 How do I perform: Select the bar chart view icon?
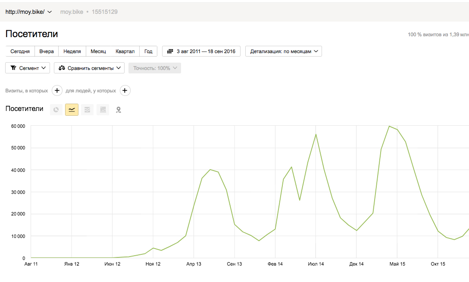point(103,110)
